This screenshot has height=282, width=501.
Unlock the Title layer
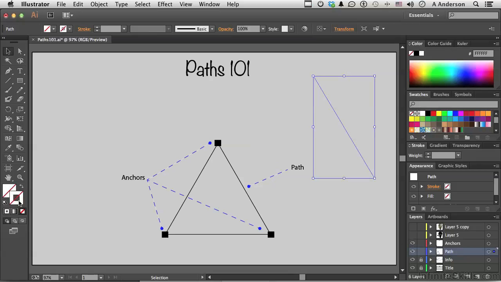pyautogui.click(x=421, y=268)
